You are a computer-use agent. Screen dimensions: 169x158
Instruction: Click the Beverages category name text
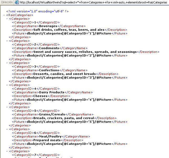(48, 26)
